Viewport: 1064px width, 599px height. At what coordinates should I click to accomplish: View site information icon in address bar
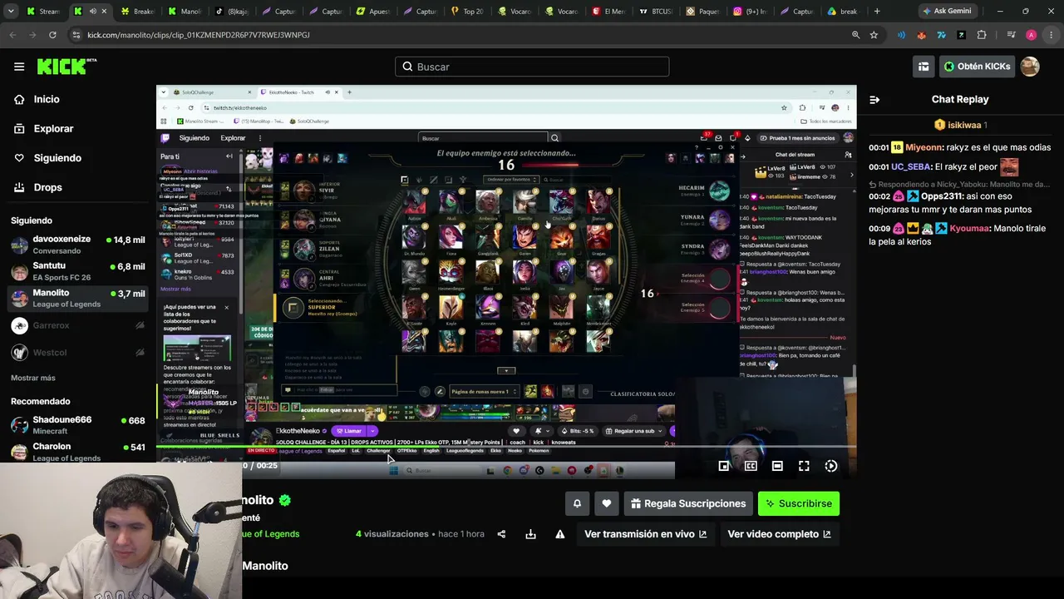[76, 35]
